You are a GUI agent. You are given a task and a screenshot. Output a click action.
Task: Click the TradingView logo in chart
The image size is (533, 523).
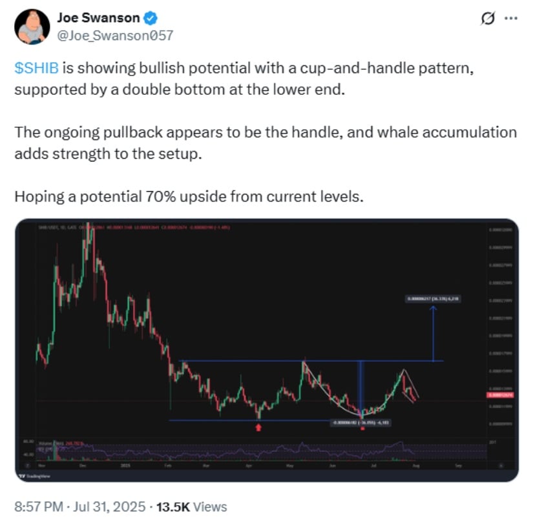pos(35,476)
